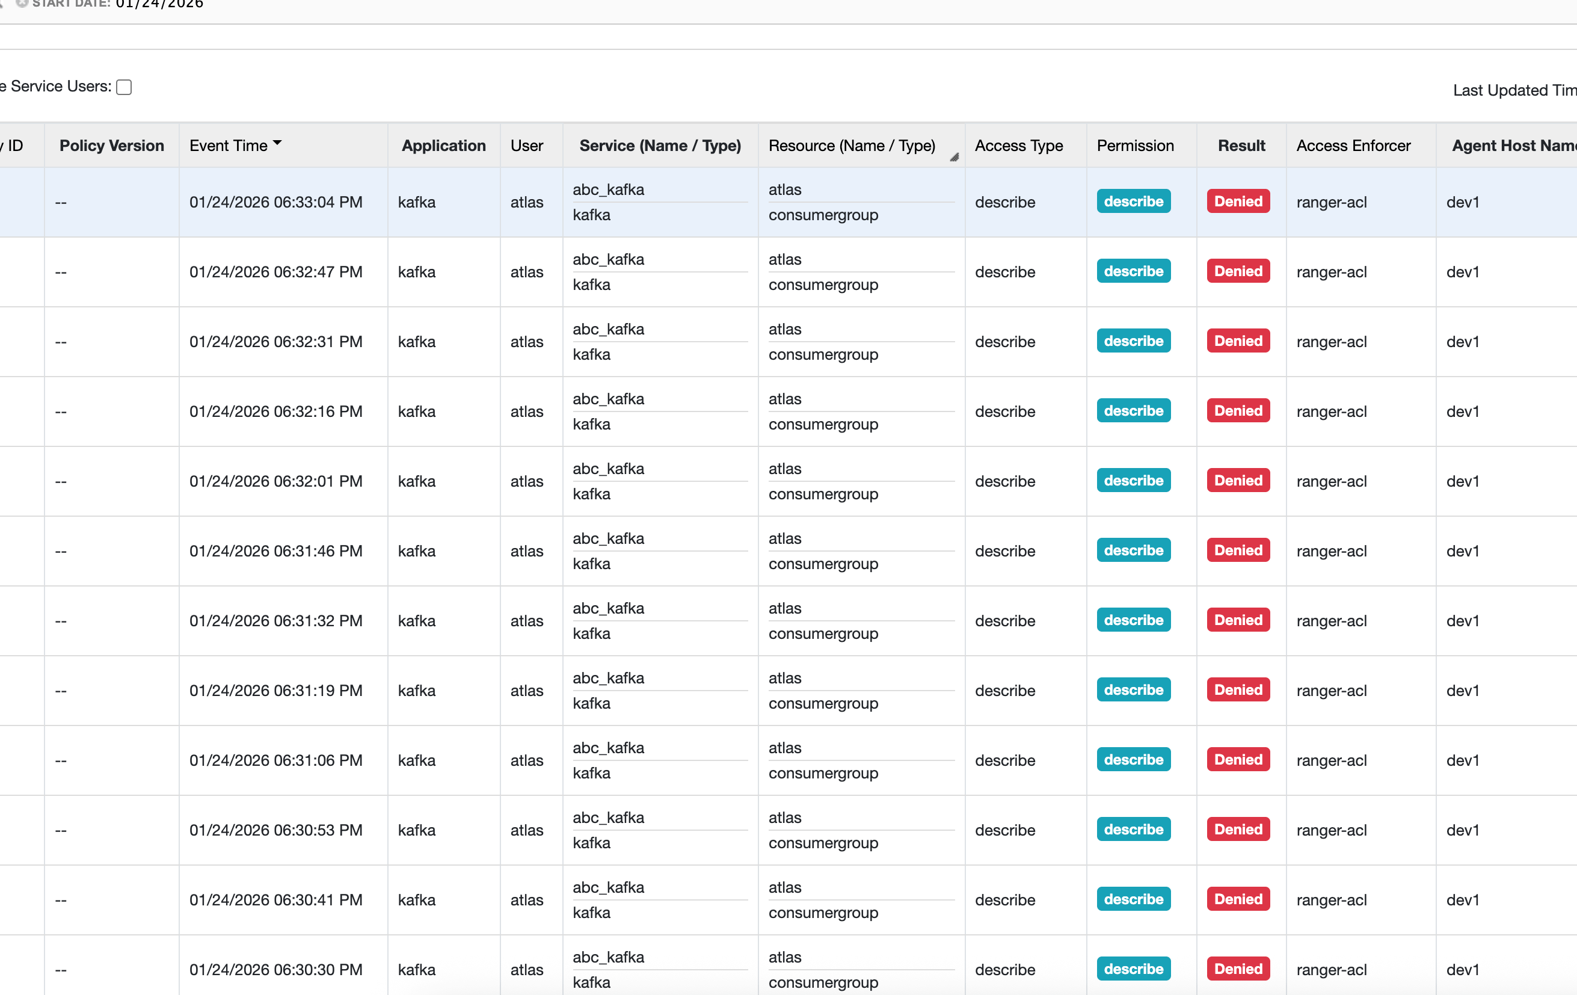The width and height of the screenshot is (1577, 995).
Task: Click the Result column header
Action: 1240,146
